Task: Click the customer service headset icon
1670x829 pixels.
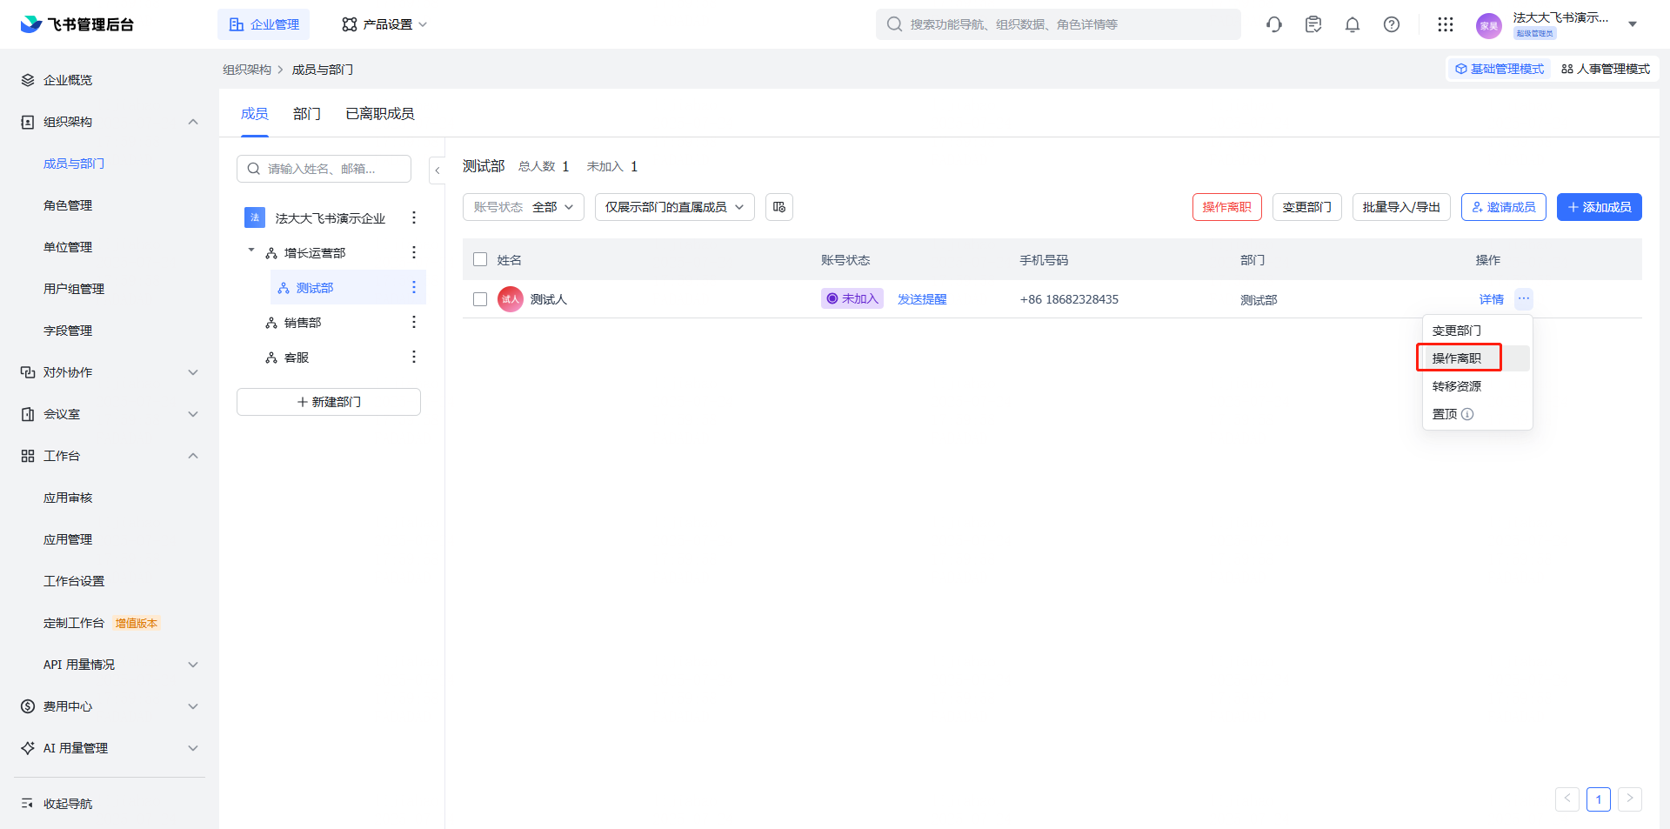Action: (x=1274, y=24)
